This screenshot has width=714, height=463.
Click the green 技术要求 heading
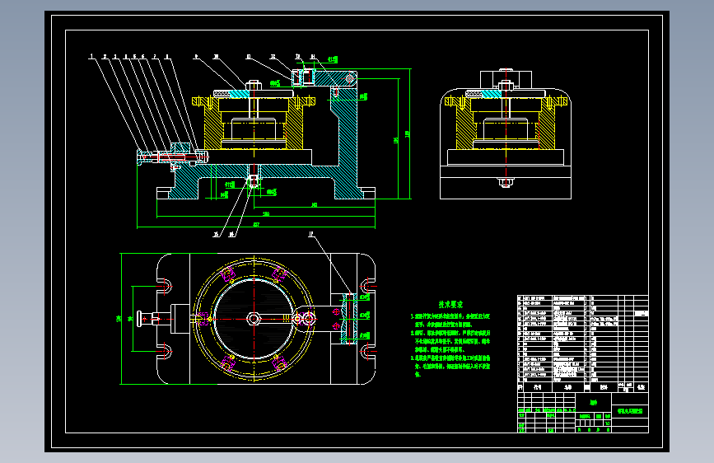(450, 305)
